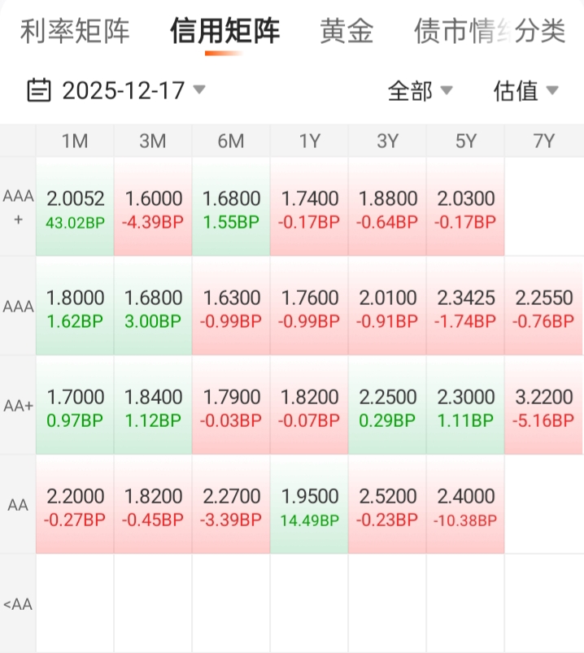This screenshot has width=584, height=653.
Task: Open AA+ 3Y cell valued 2.2500
Action: (387, 406)
